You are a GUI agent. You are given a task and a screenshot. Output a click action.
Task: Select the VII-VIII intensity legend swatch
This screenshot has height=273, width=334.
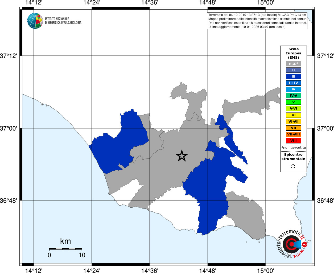tap(294, 134)
